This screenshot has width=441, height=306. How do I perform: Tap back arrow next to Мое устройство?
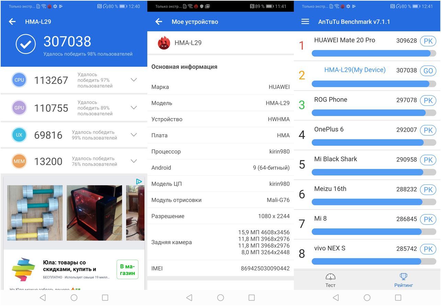(x=159, y=22)
